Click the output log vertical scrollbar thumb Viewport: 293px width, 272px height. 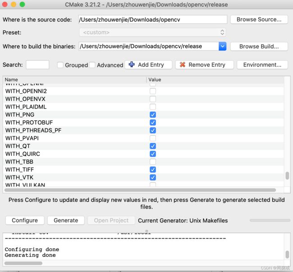(x=287, y=254)
